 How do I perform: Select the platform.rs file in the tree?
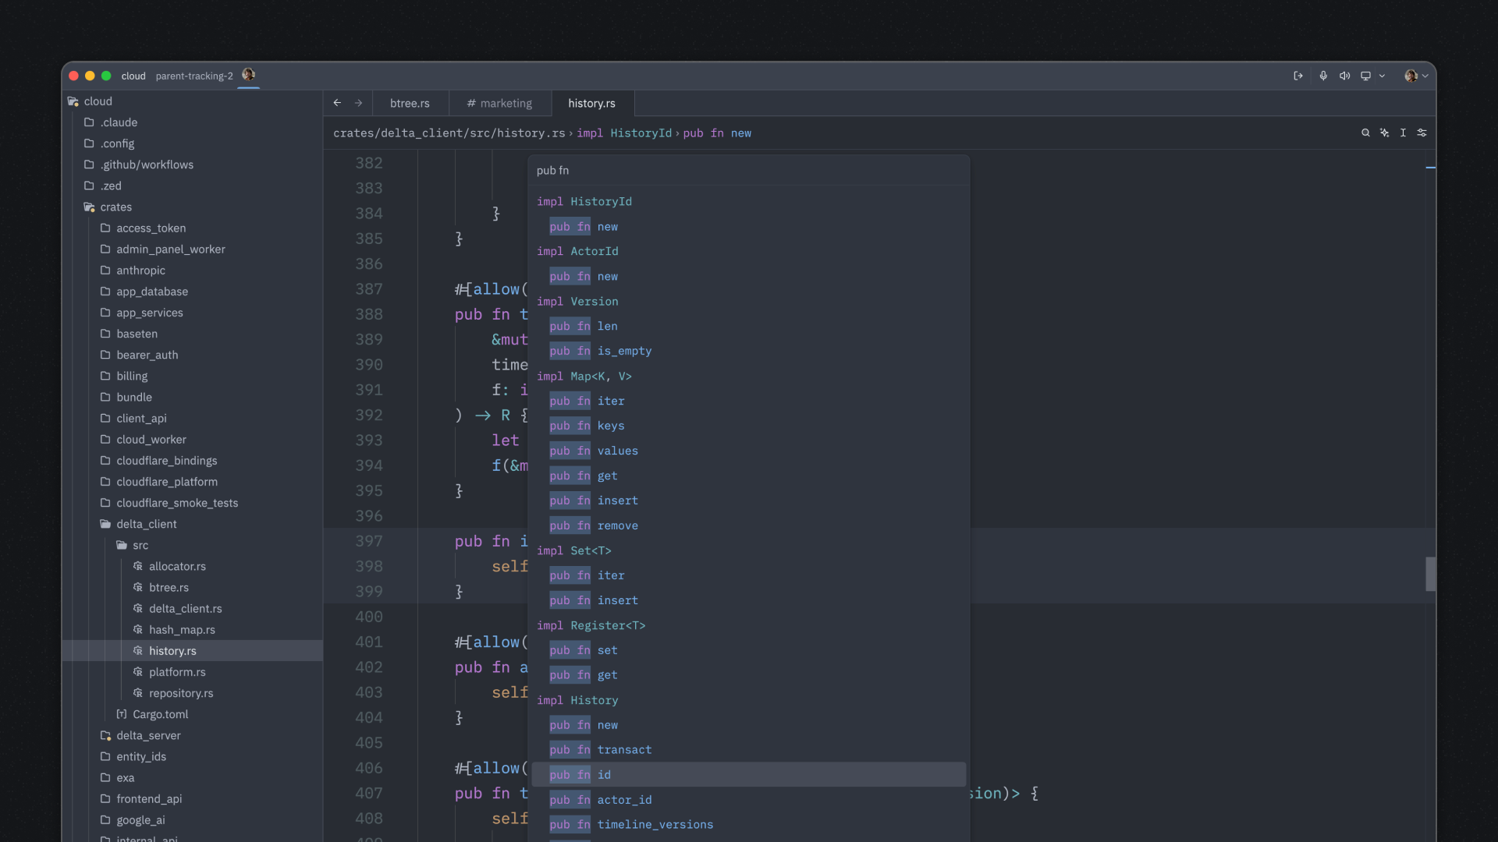click(177, 671)
